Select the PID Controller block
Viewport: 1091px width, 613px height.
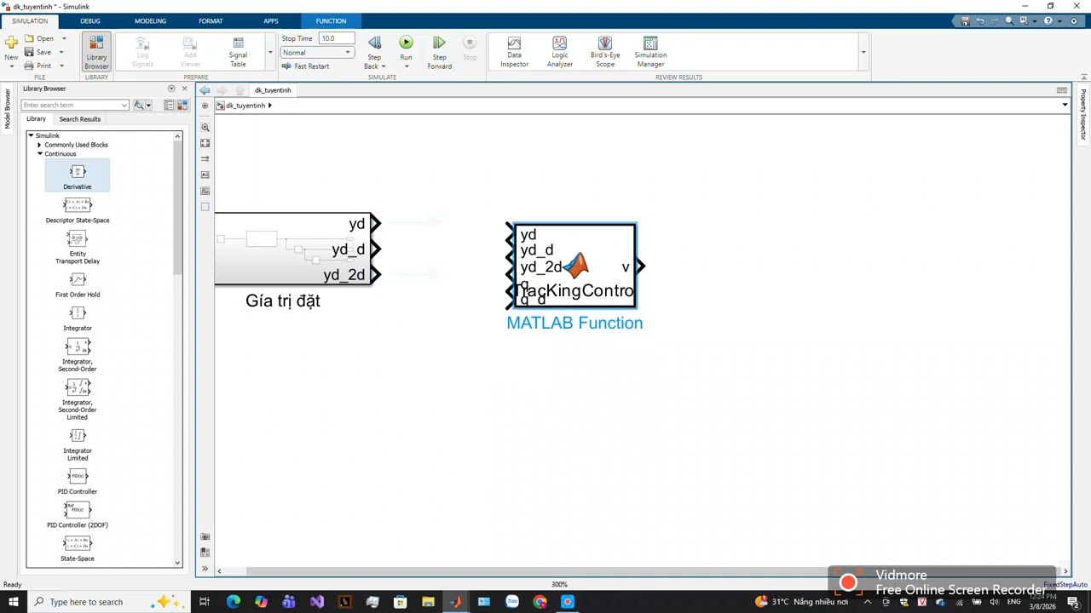pos(77,482)
